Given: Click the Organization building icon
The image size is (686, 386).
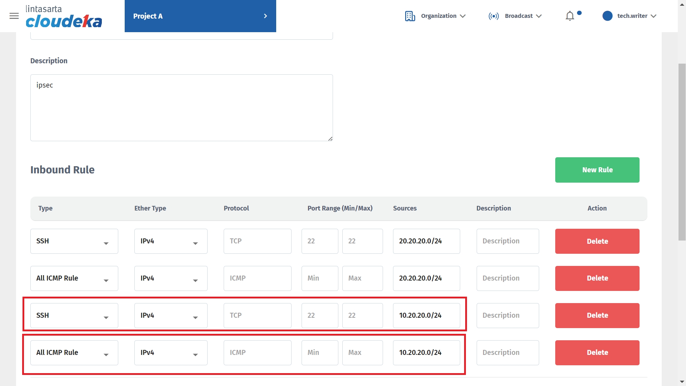Looking at the screenshot, I should click(x=410, y=16).
